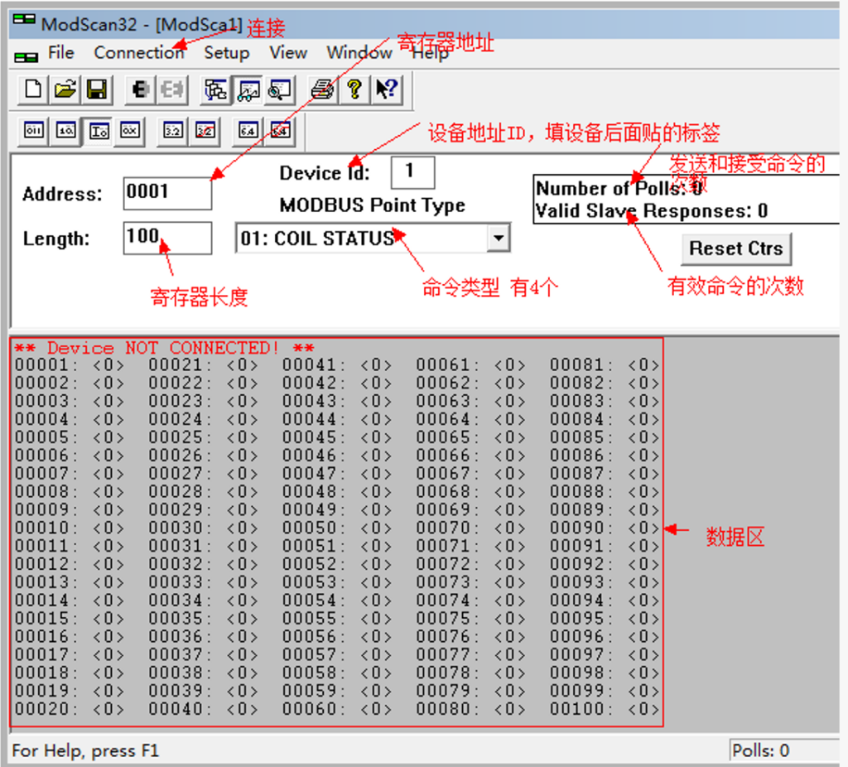Select data entry 00020

click(70, 709)
